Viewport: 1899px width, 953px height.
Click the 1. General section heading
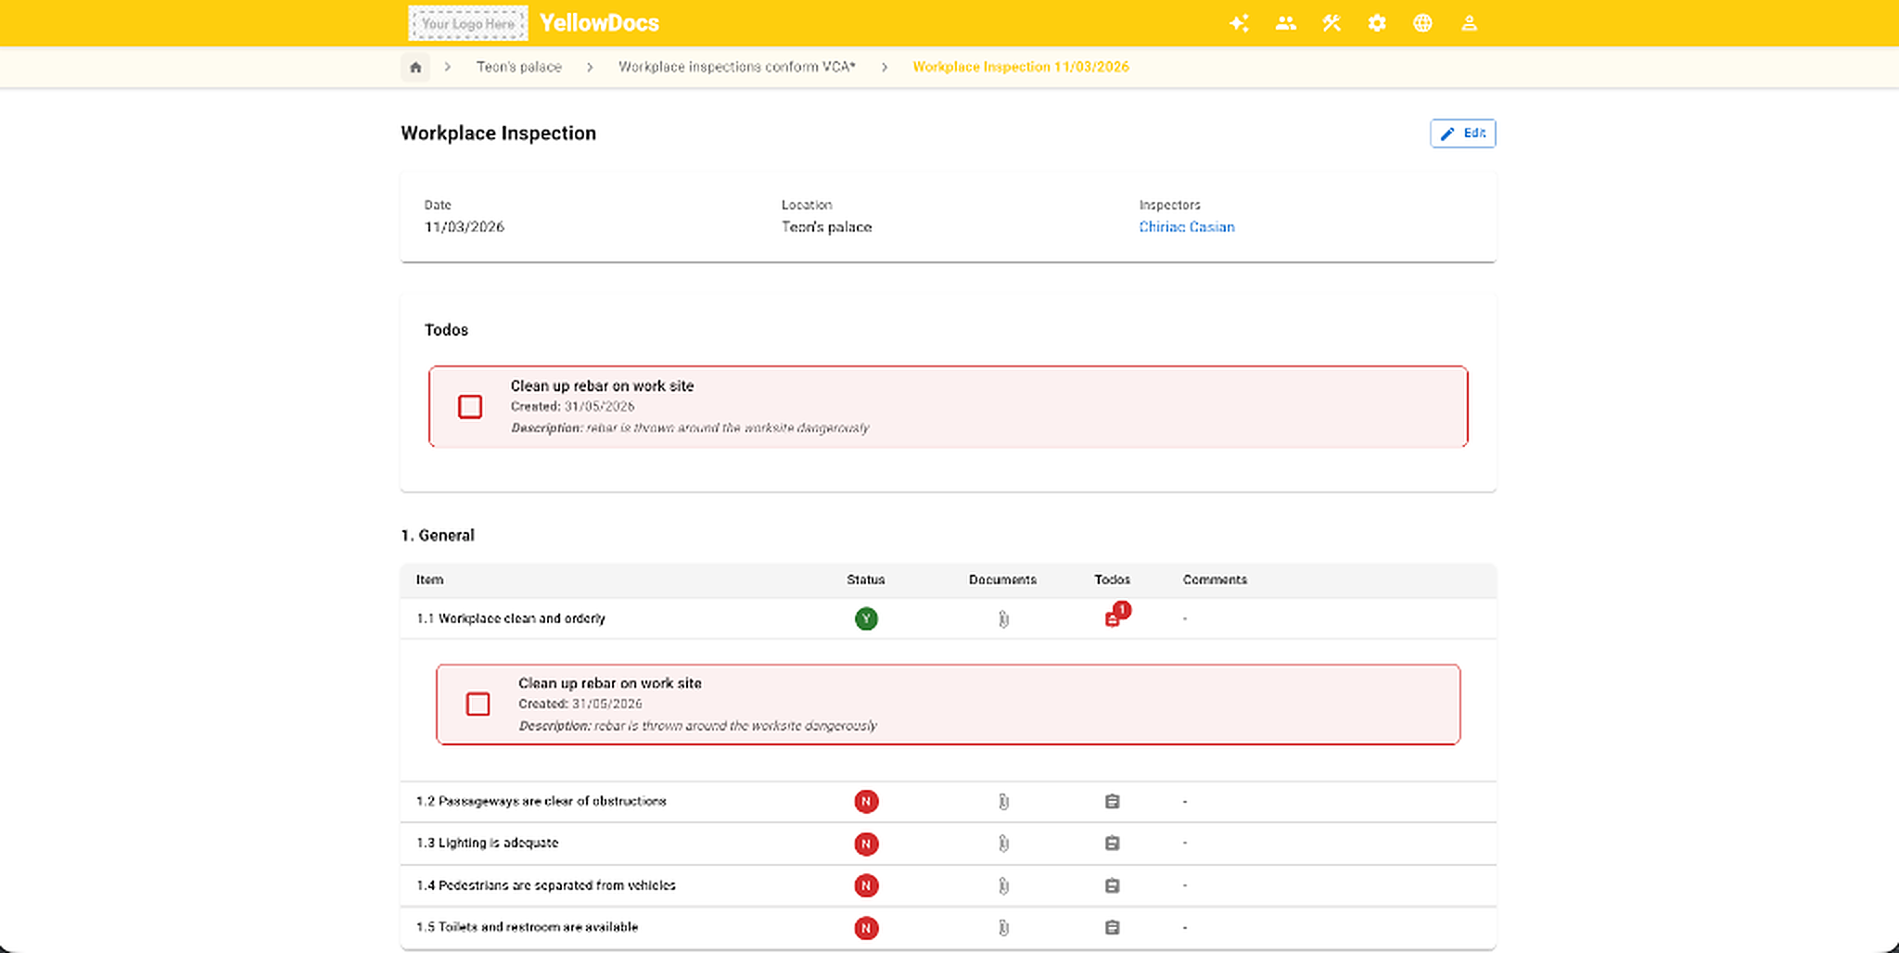[x=438, y=536]
